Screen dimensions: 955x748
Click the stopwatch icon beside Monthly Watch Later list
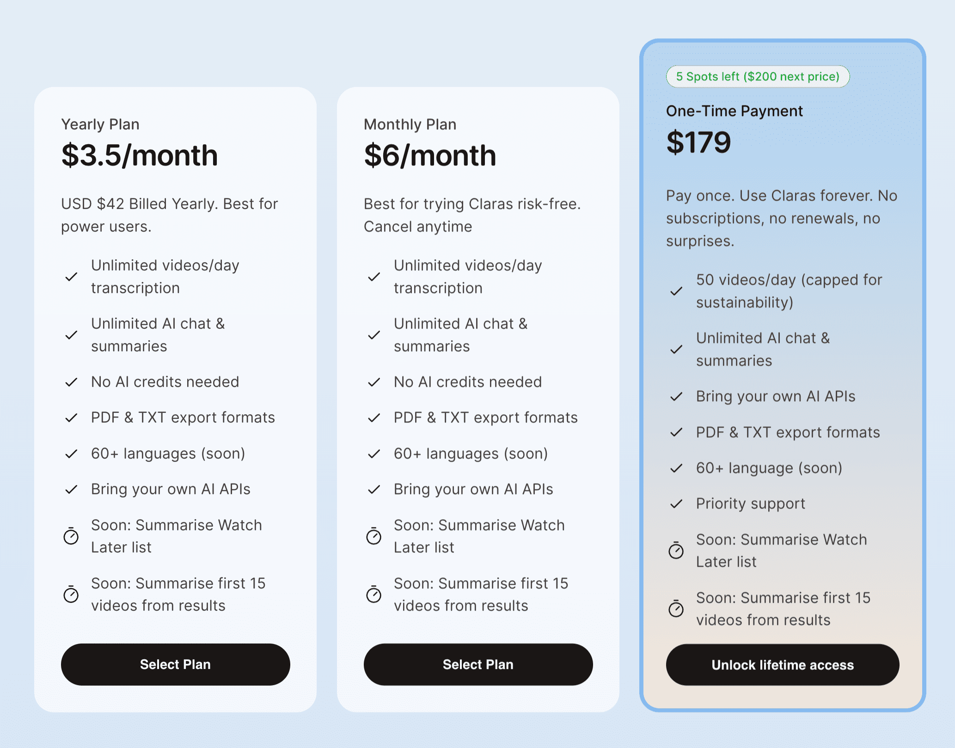pyautogui.click(x=373, y=536)
